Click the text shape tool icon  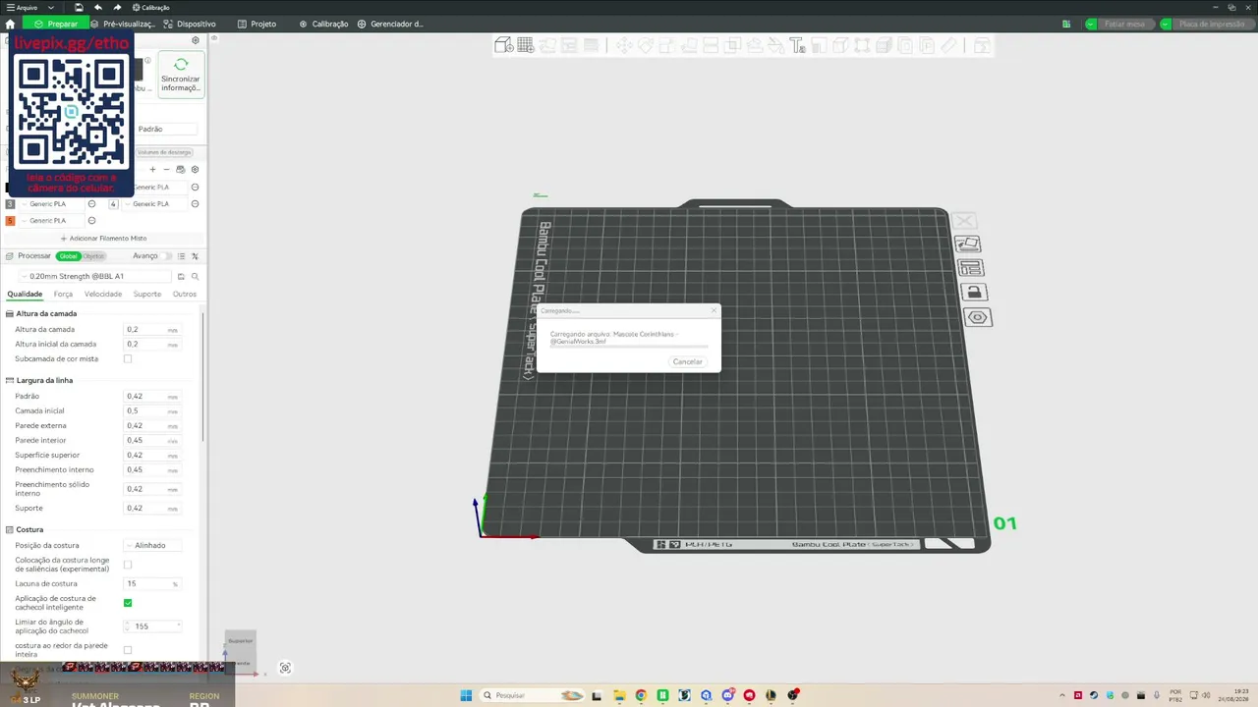[797, 45]
